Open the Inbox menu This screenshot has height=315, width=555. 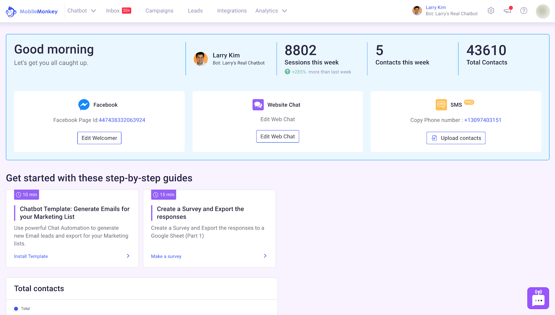[x=113, y=11]
